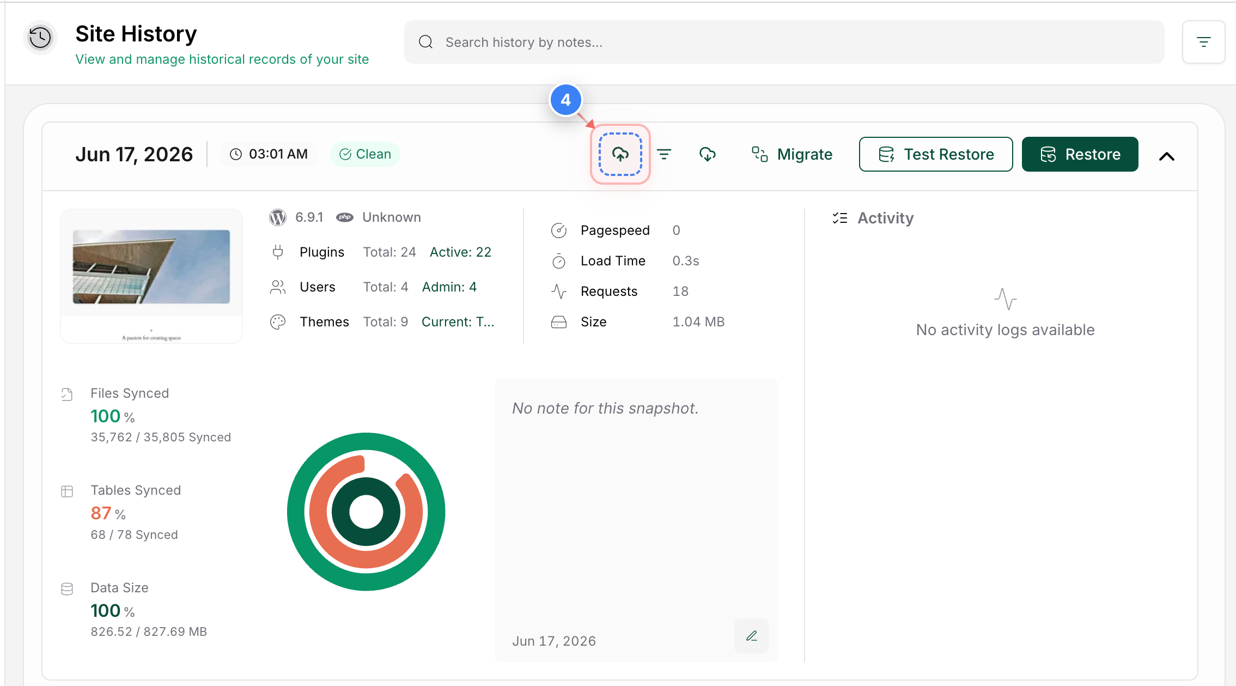Viewport: 1236px width, 686px height.
Task: Select the 'Active: 22' plugins text
Action: (460, 252)
